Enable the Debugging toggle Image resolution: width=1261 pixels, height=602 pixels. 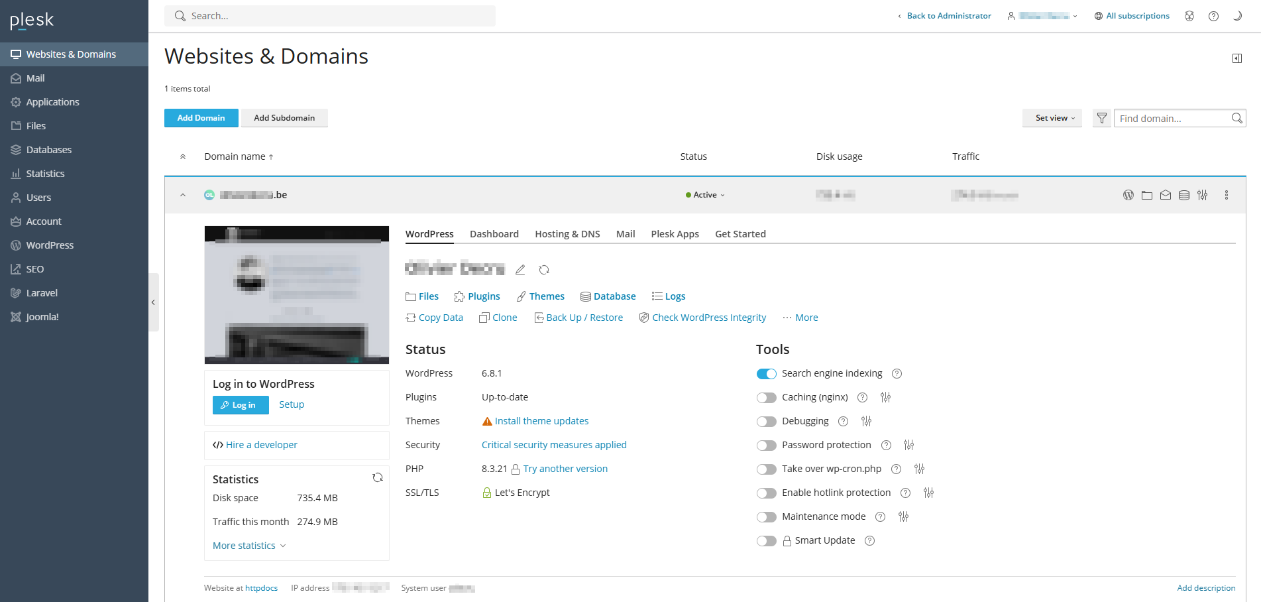tap(766, 422)
